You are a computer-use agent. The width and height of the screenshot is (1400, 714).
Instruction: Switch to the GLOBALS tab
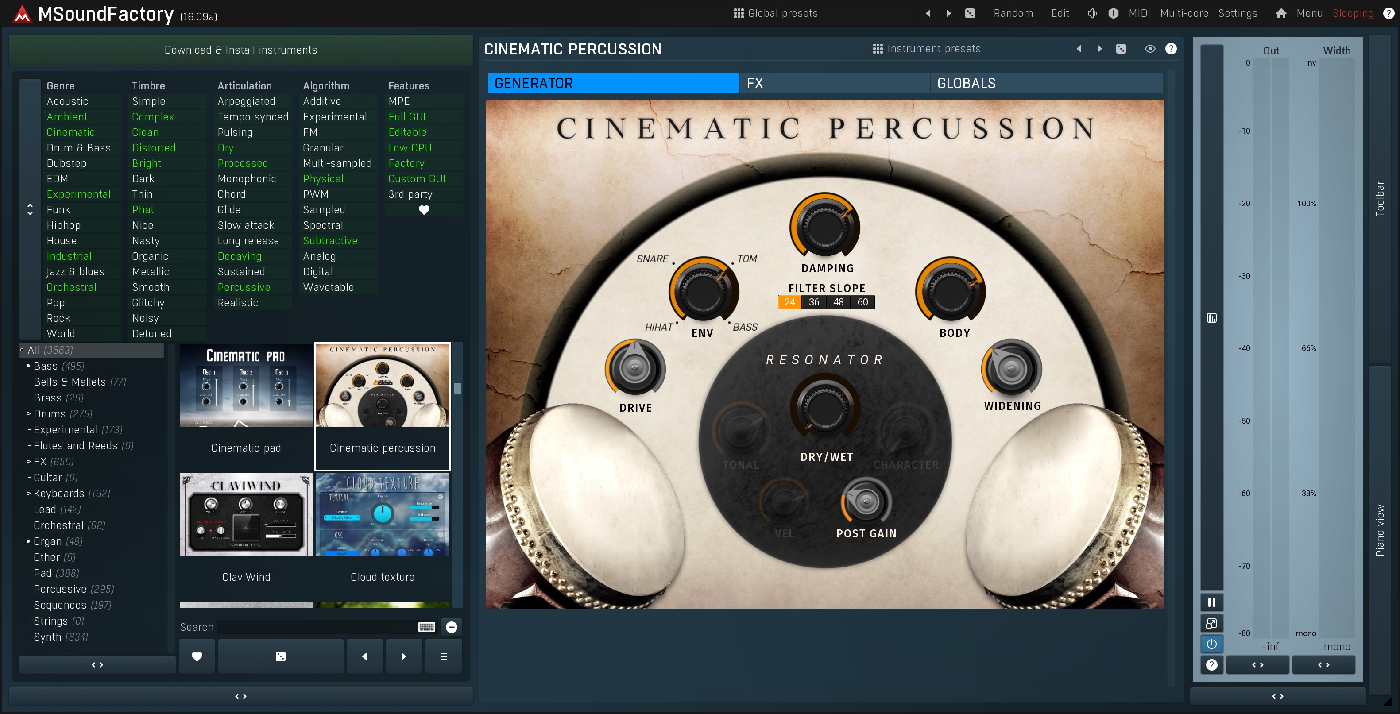[1047, 83]
